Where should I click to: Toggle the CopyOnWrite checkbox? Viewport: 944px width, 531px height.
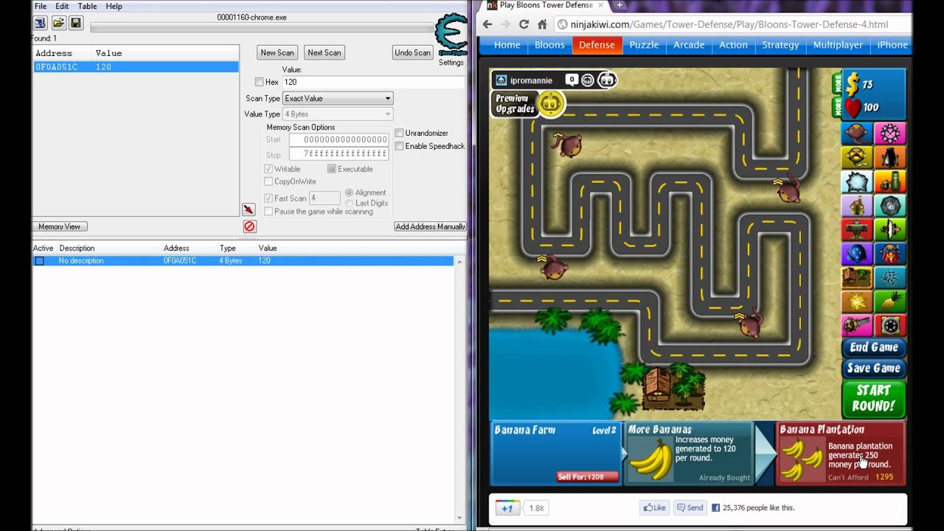(268, 181)
